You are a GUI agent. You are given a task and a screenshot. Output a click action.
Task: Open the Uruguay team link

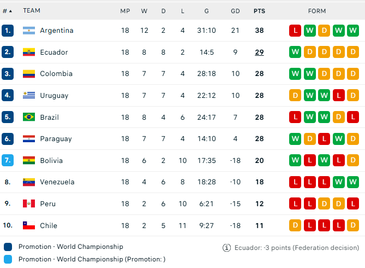[x=54, y=96]
